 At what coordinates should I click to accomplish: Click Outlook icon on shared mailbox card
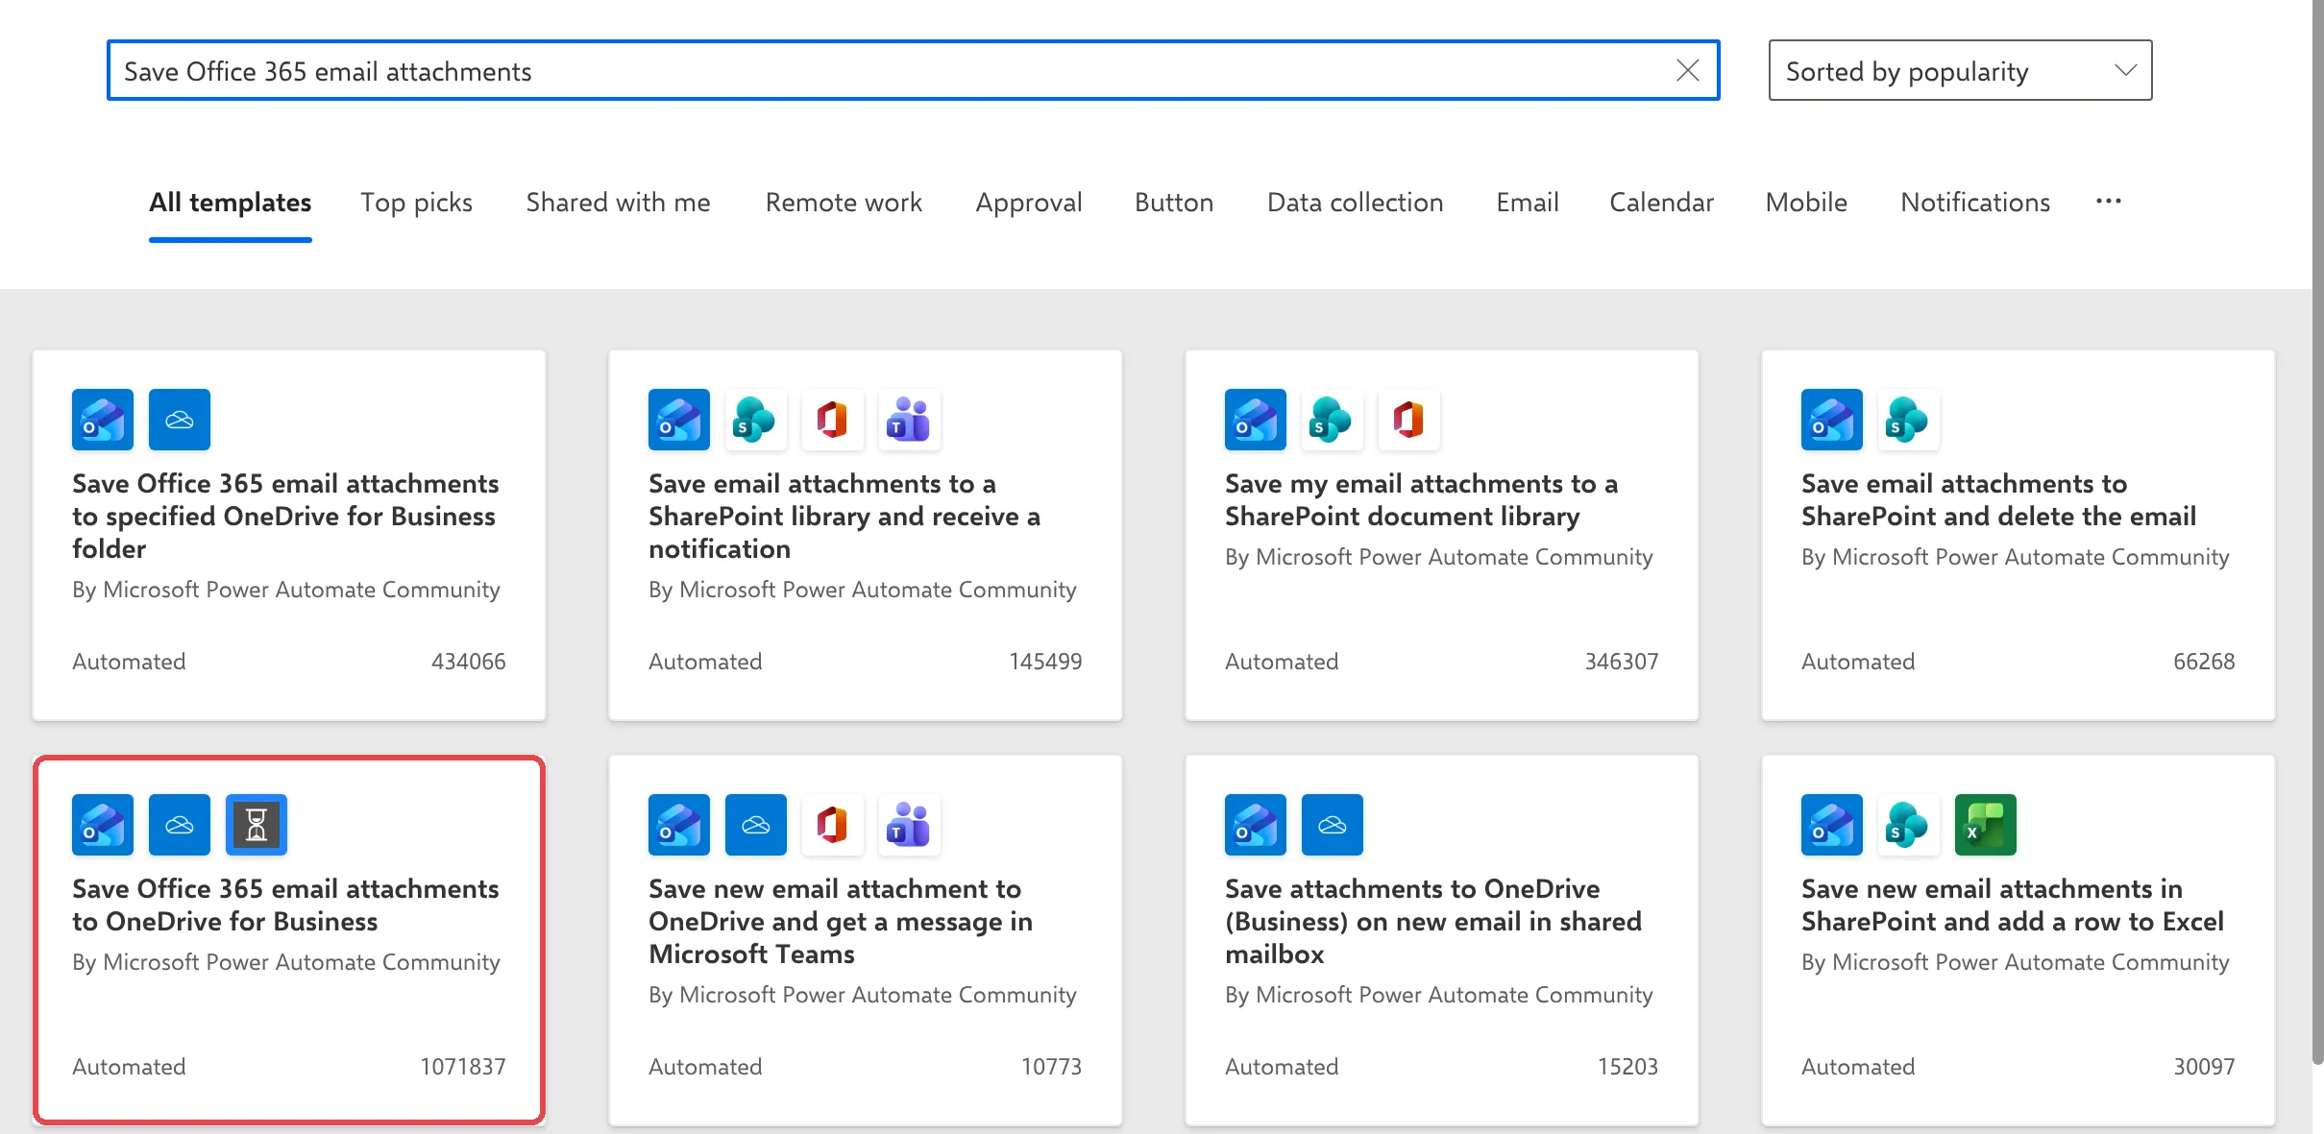1256,825
